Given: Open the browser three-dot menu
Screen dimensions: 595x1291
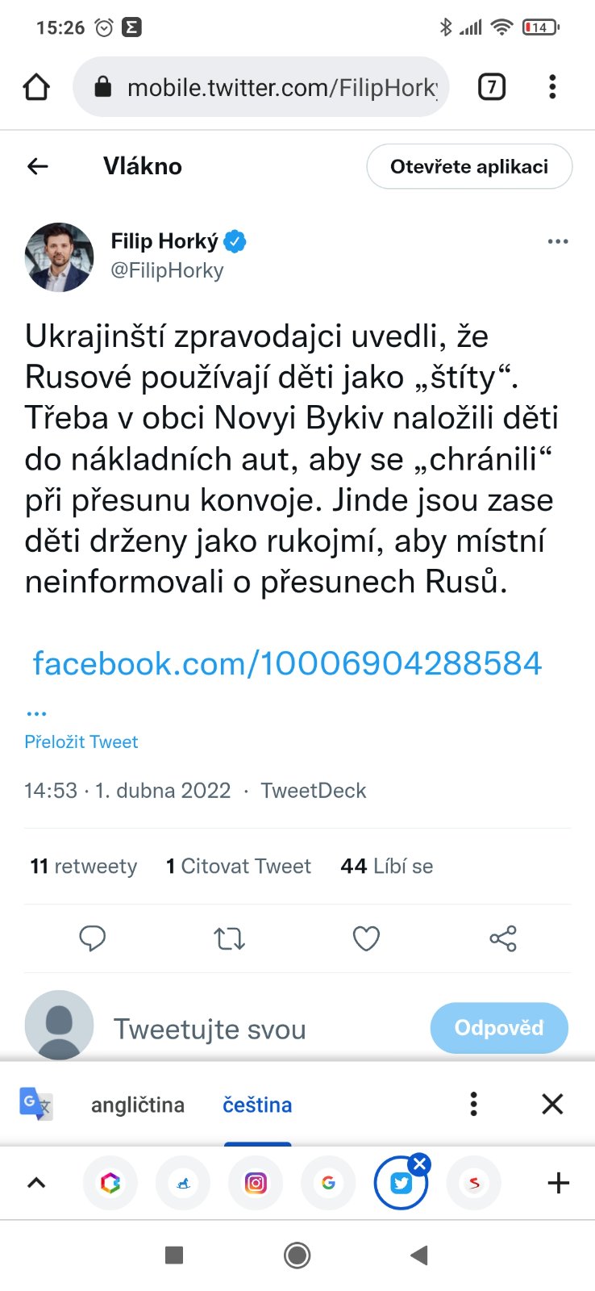Looking at the screenshot, I should coord(552,86).
